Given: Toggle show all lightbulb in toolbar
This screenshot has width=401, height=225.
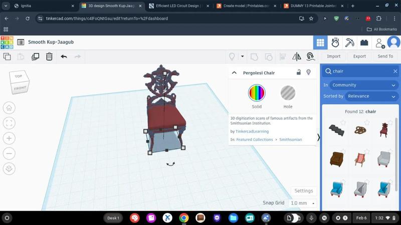Looking at the screenshot, I should (232, 56).
